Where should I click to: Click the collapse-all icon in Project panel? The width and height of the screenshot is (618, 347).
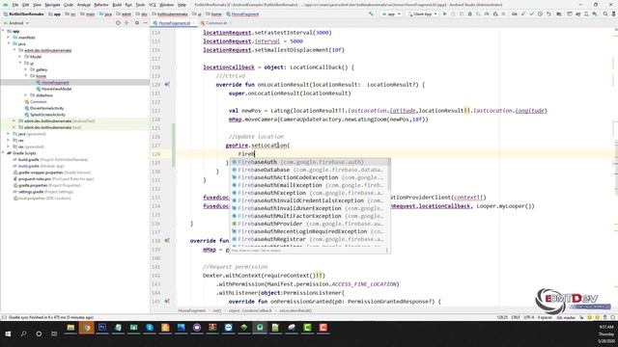[x=126, y=23]
